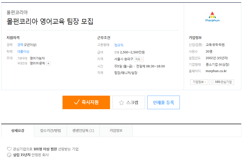Click the checkmark icon in 즉시지원 button

tap(77, 102)
